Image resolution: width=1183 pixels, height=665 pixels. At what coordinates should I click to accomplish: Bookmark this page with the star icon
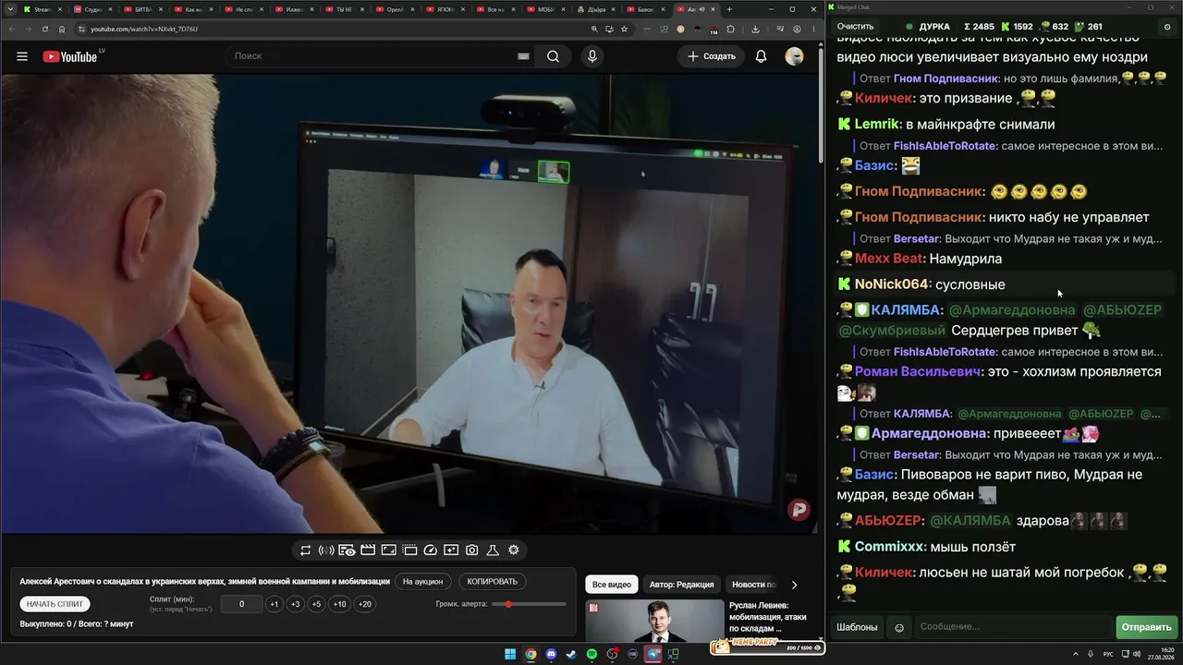tap(624, 29)
